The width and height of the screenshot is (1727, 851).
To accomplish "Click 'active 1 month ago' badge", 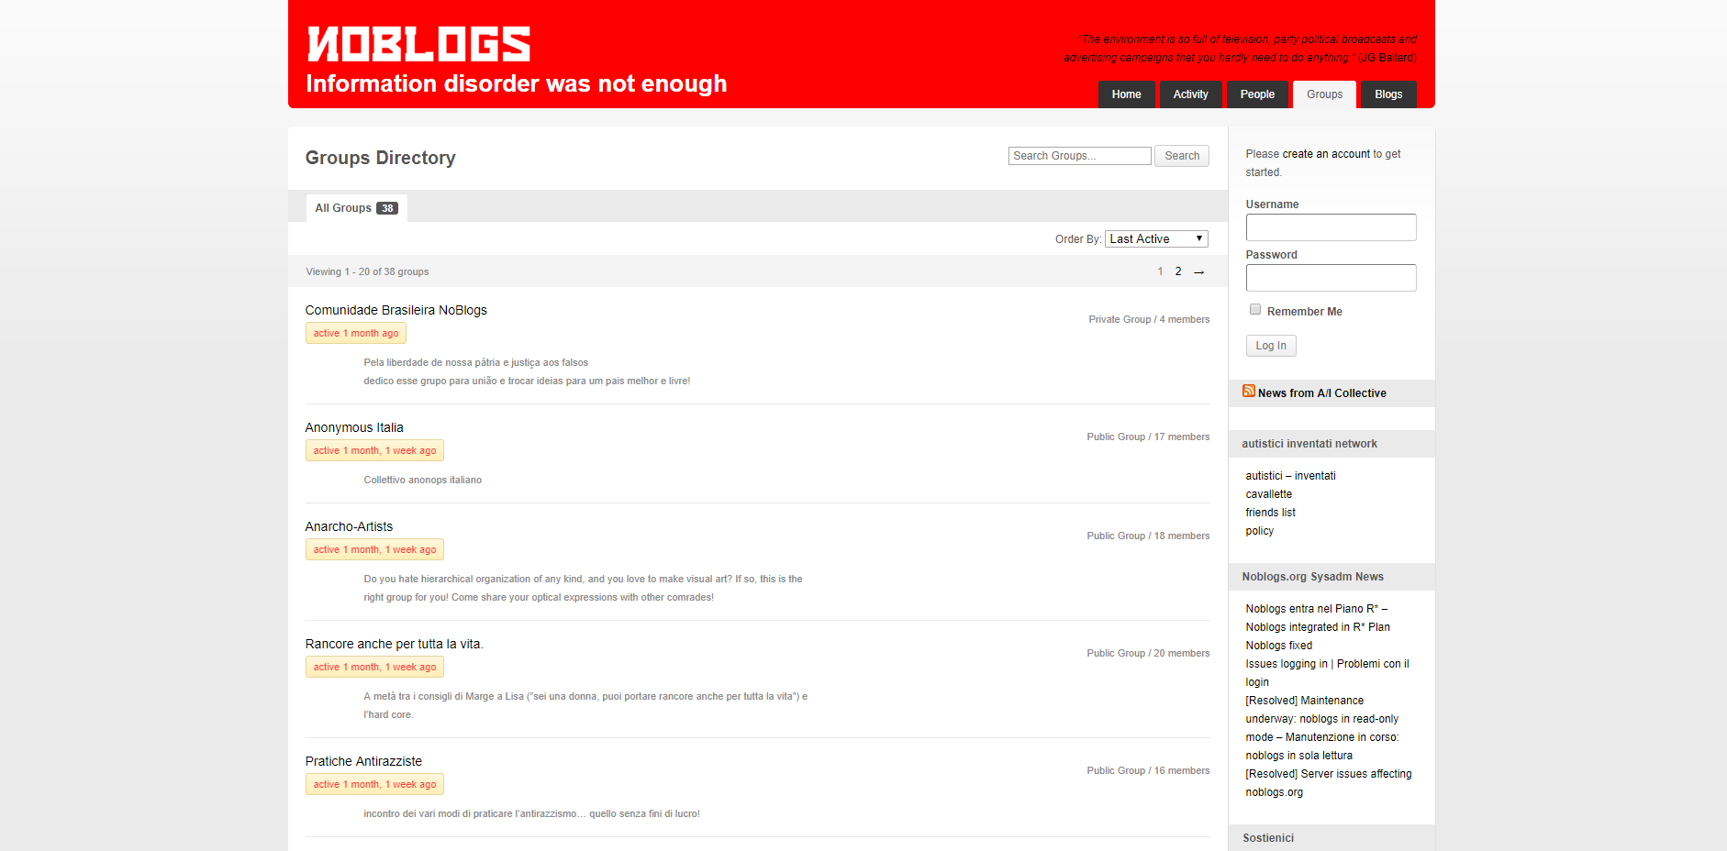I will click(x=356, y=333).
